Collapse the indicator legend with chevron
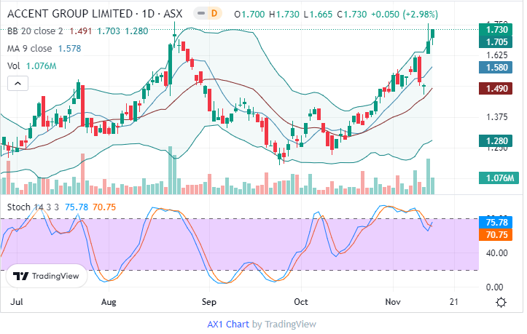Screen dimensions: 527x334 click(16, 84)
